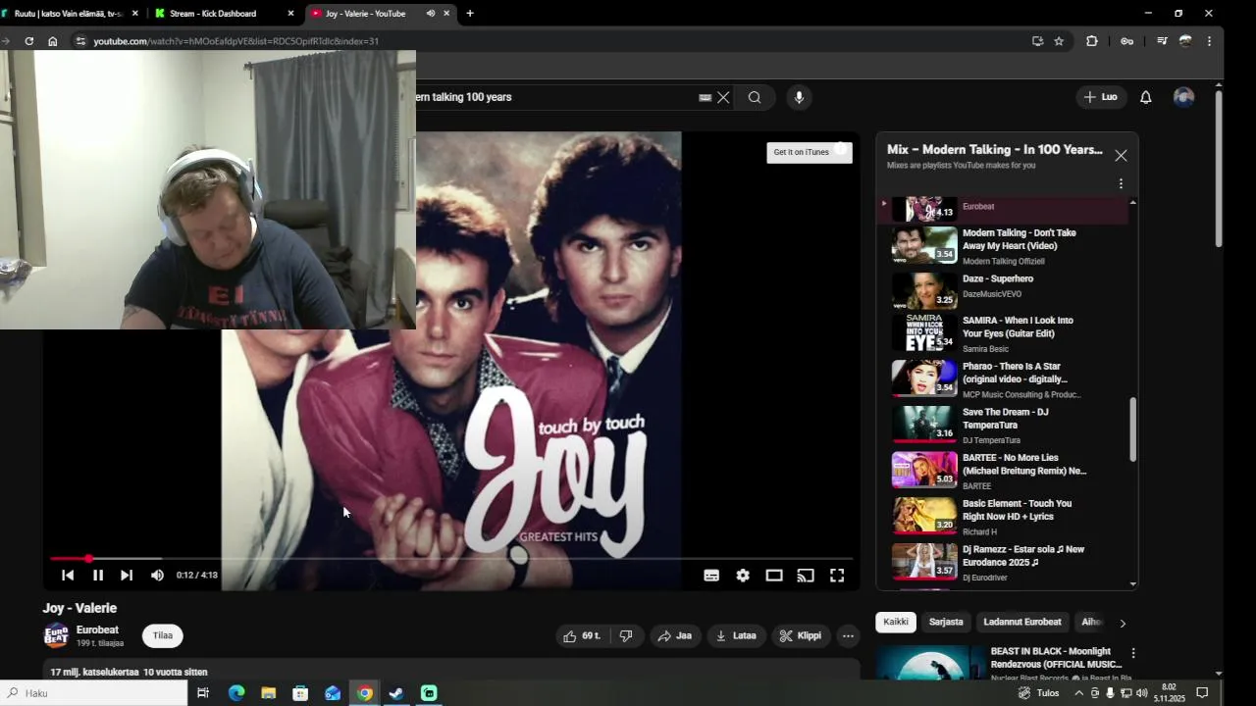This screenshot has width=1256, height=706.
Task: Download the video with Lataa button
Action: pos(736,636)
